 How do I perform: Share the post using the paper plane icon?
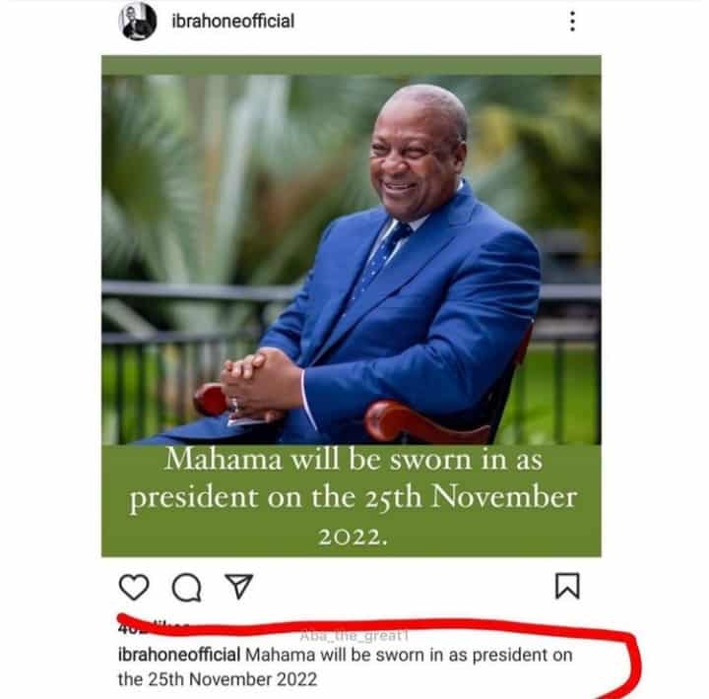coord(238,587)
